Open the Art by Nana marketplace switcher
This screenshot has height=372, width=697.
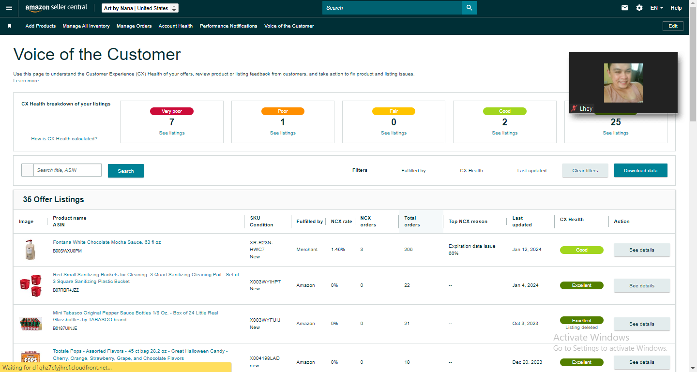click(x=140, y=8)
